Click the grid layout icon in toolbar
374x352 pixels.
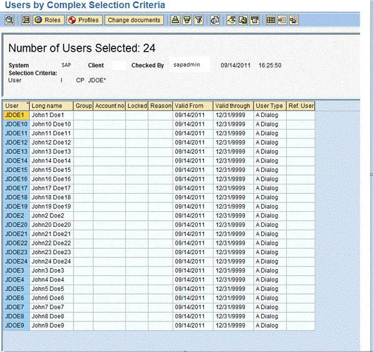[271, 20]
